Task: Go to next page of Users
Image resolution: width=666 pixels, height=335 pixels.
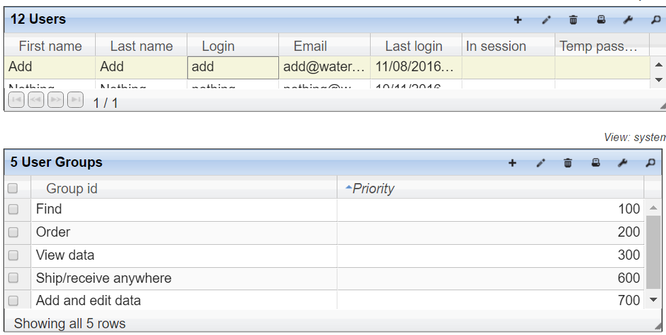Action: (x=56, y=100)
